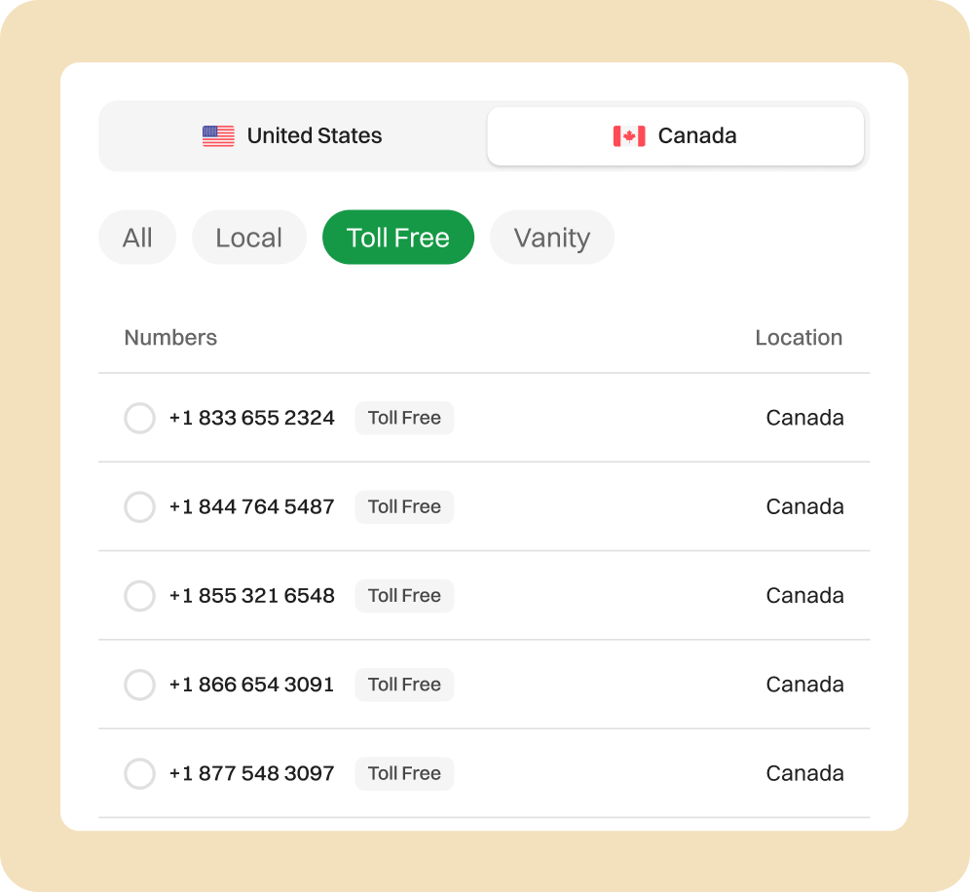The image size is (970, 892).
Task: Click Toll Free badge beside +1 833 655 2324
Action: tap(404, 418)
